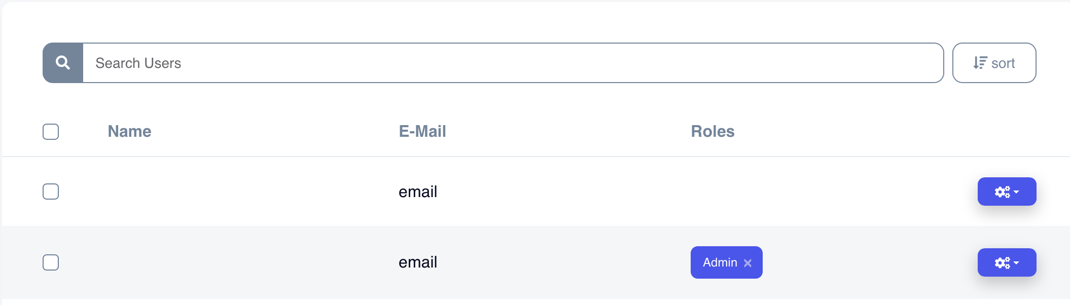Expand sorting choices with the sort dropdown
The width and height of the screenshot is (1070, 305).
994,62
